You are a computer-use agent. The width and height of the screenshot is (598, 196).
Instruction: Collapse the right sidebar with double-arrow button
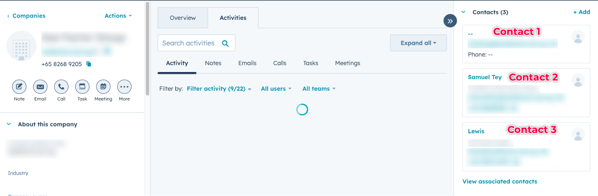[x=450, y=21]
